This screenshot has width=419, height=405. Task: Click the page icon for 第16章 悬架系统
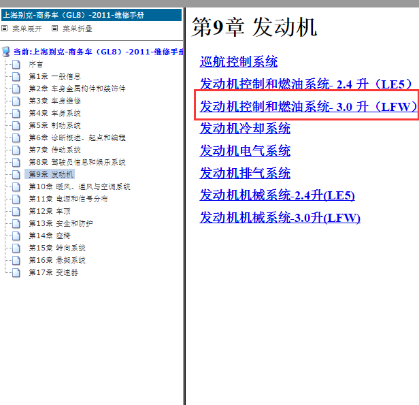(16, 261)
